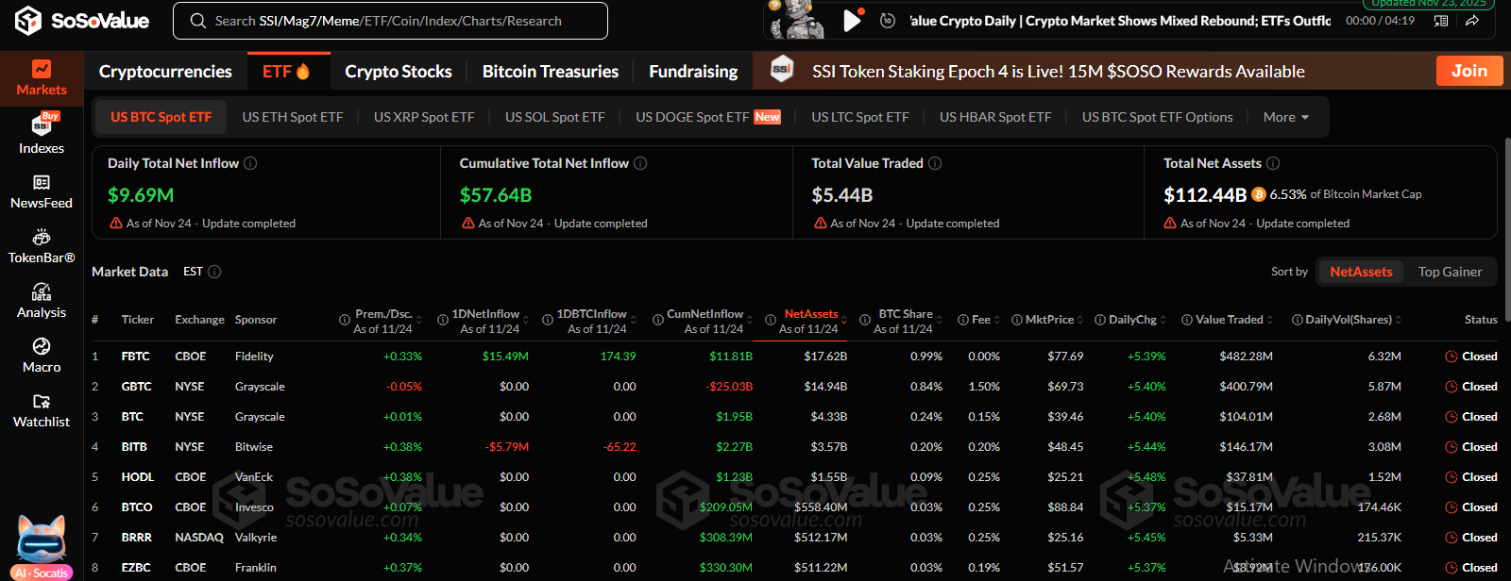Image resolution: width=1511 pixels, height=581 pixels.
Task: Open the audio transcript icon
Action: 1441,21
